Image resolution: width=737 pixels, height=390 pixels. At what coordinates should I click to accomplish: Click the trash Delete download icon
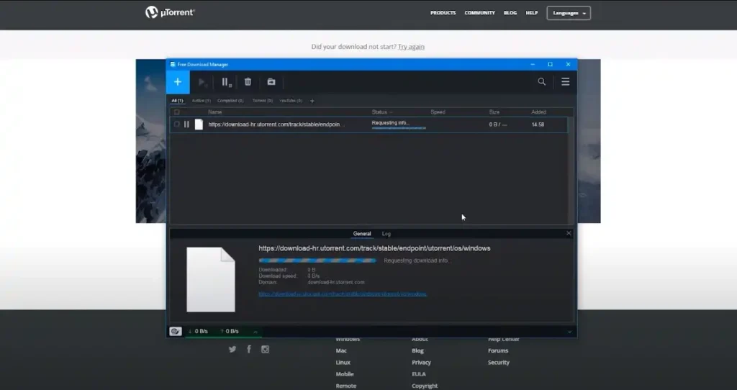point(248,82)
